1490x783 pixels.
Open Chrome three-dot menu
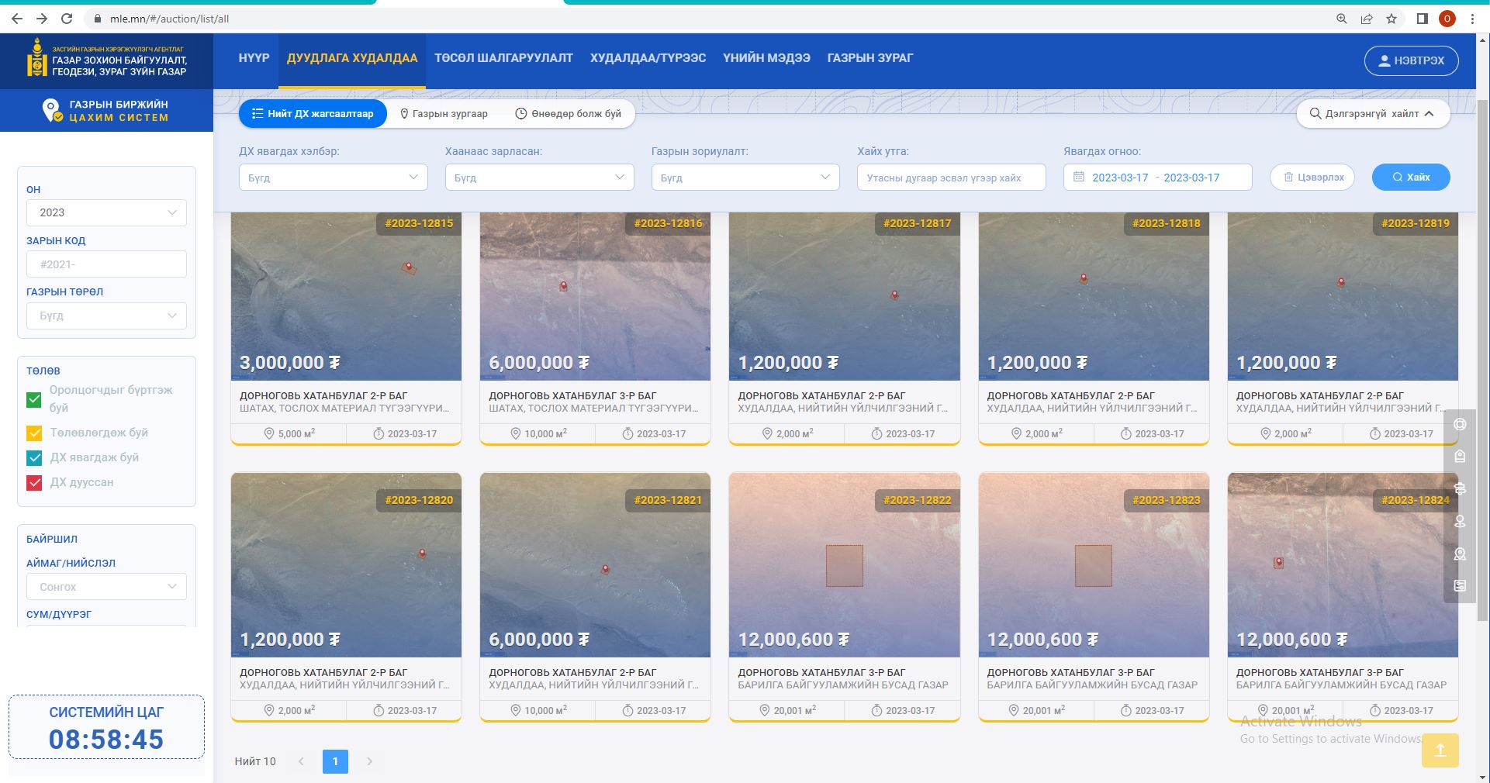1472,19
